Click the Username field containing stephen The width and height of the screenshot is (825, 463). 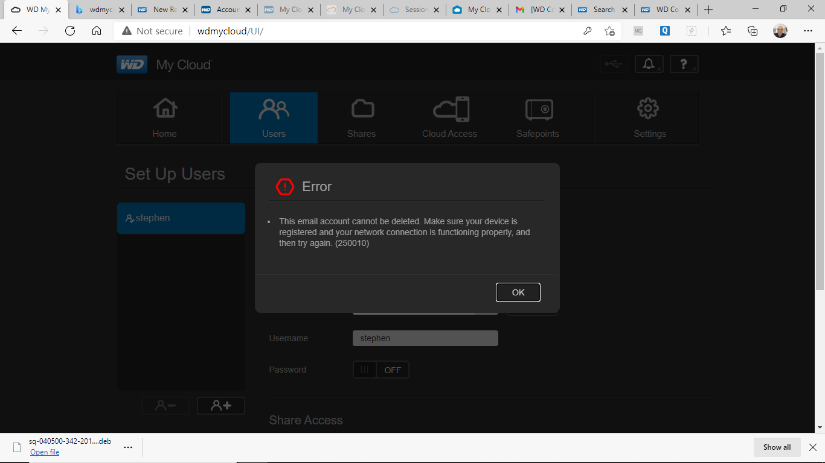(425, 338)
